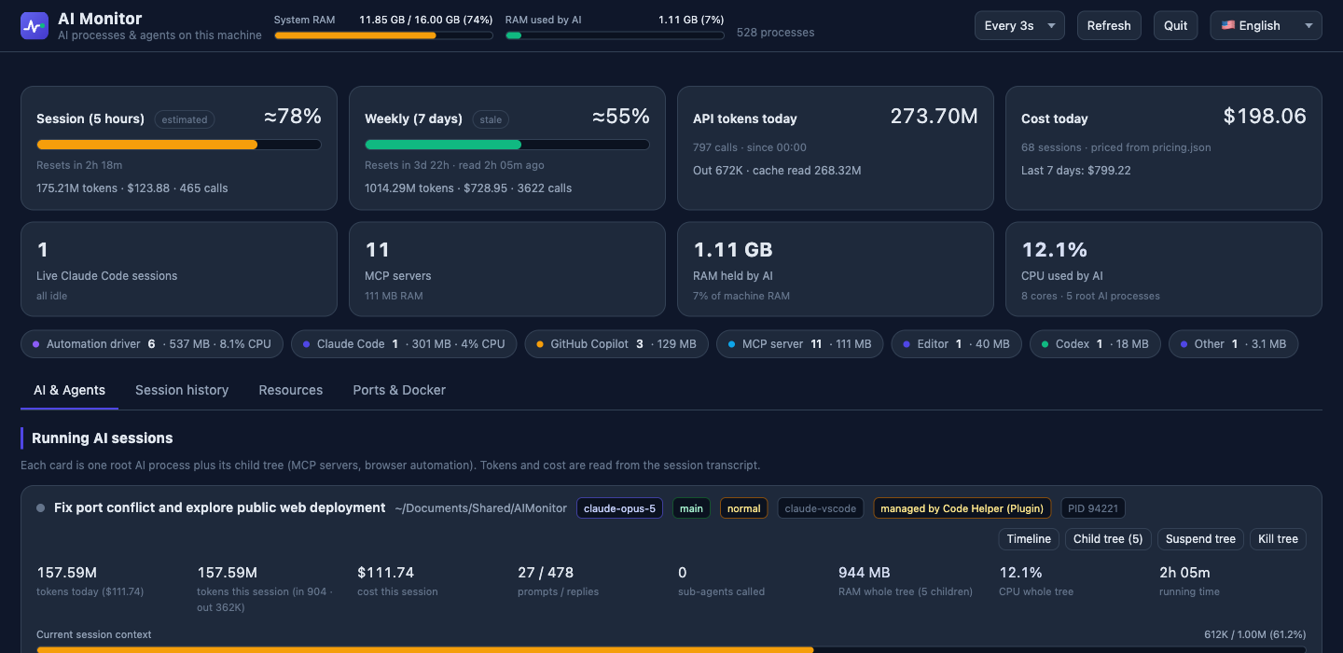Image resolution: width=1343 pixels, height=653 pixels.
Task: Open the refresh interval 'Every 3s' dropdown
Action: (1019, 25)
